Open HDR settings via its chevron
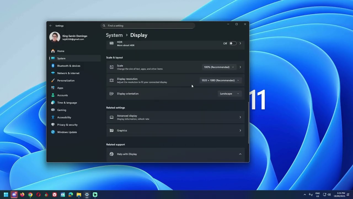The image size is (353, 199). pos(240,43)
